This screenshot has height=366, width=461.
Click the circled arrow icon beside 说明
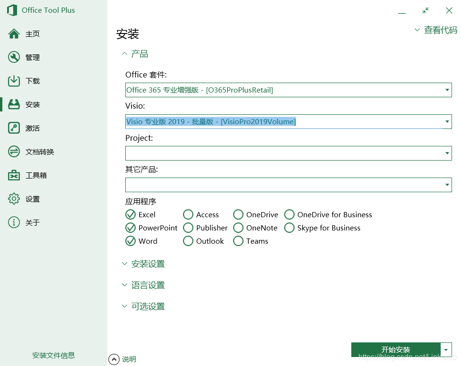pyautogui.click(x=114, y=359)
